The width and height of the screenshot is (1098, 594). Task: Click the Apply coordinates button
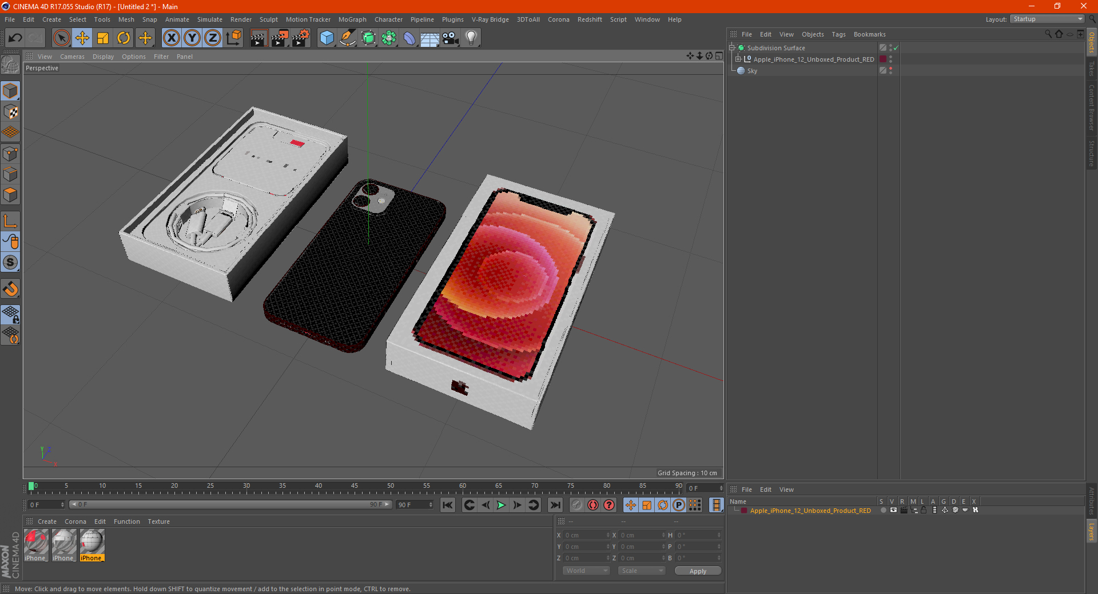click(698, 571)
